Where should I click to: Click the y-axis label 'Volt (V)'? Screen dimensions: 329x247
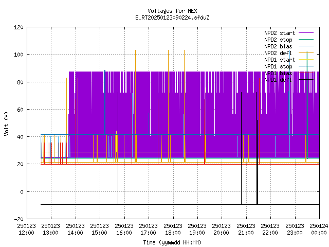tap(6, 123)
